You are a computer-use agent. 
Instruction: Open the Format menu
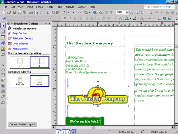click(40, 7)
